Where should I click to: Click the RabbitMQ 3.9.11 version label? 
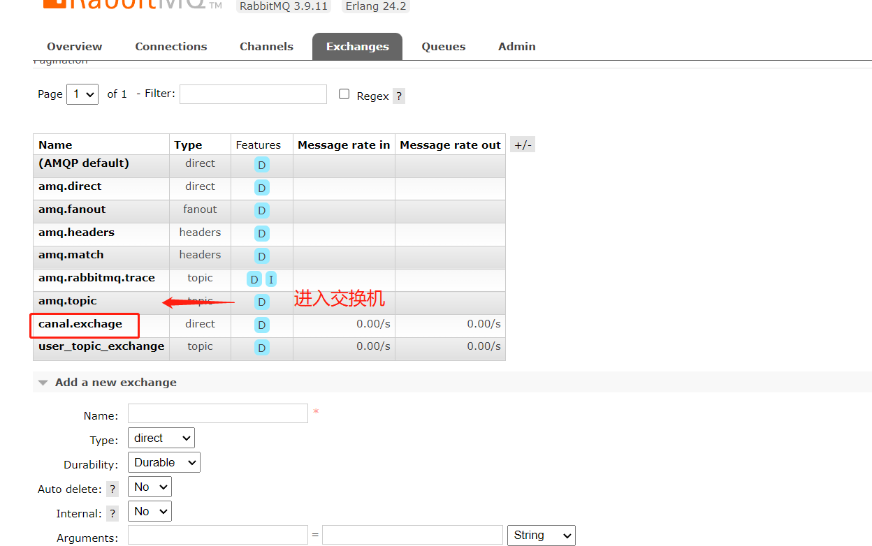(284, 6)
